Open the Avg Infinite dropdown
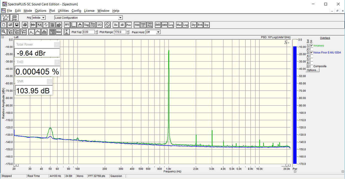The image size is (345, 179). [43, 18]
